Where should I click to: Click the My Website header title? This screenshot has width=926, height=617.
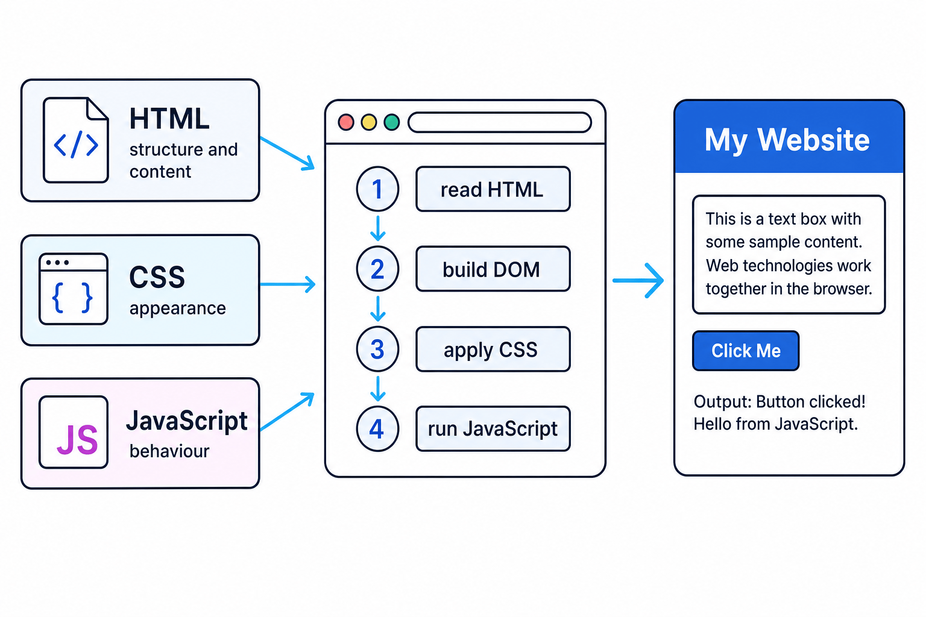tap(787, 140)
